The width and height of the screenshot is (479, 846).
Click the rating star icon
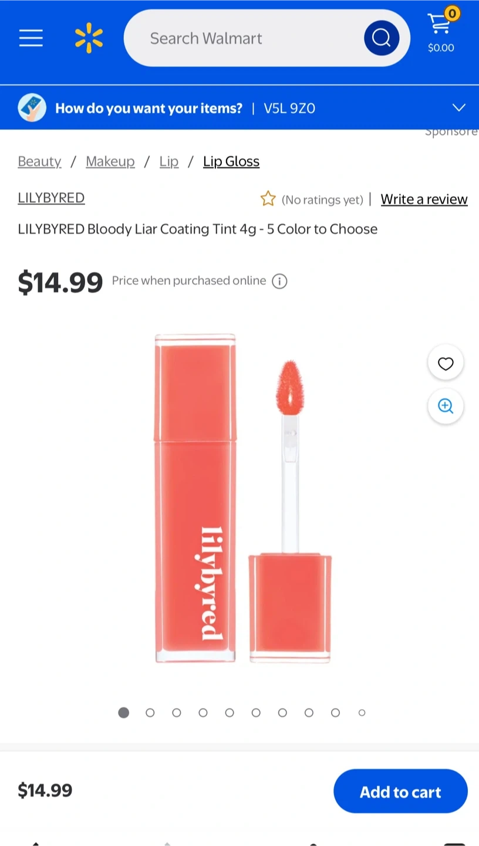tap(268, 199)
